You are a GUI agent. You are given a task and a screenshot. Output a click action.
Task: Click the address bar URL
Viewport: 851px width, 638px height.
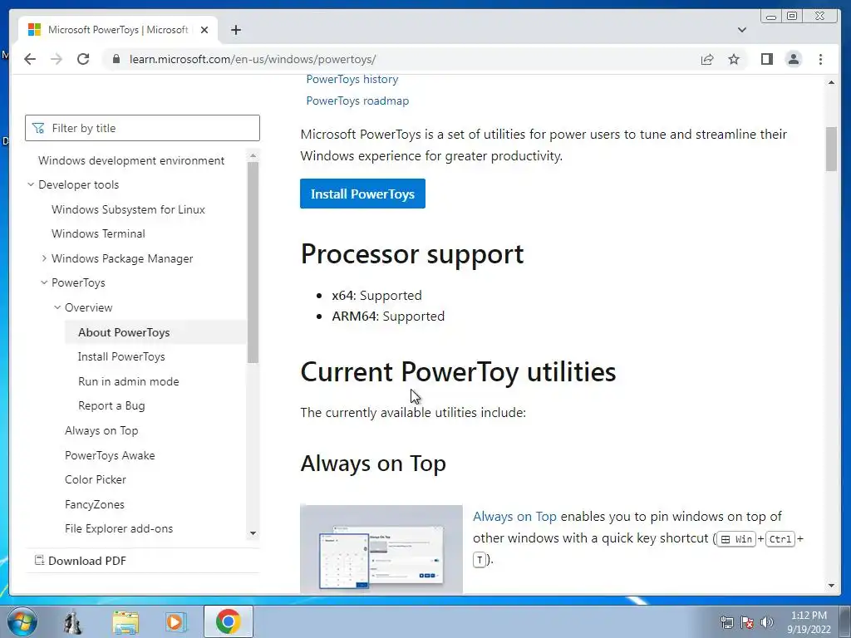pos(253,59)
